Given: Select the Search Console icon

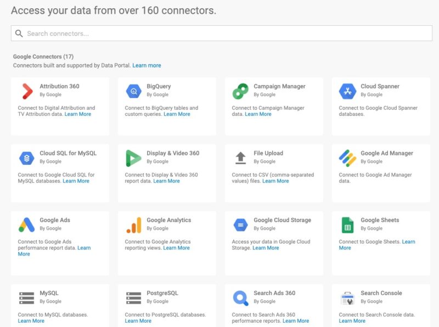Looking at the screenshot, I should point(348,297).
